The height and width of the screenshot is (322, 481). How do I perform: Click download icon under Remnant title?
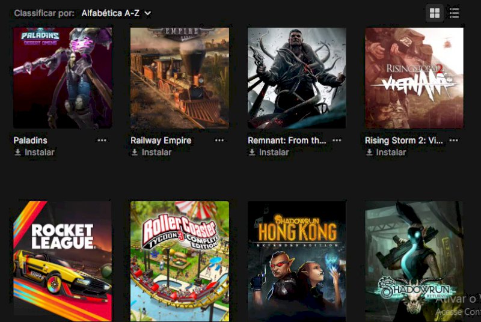(x=252, y=152)
